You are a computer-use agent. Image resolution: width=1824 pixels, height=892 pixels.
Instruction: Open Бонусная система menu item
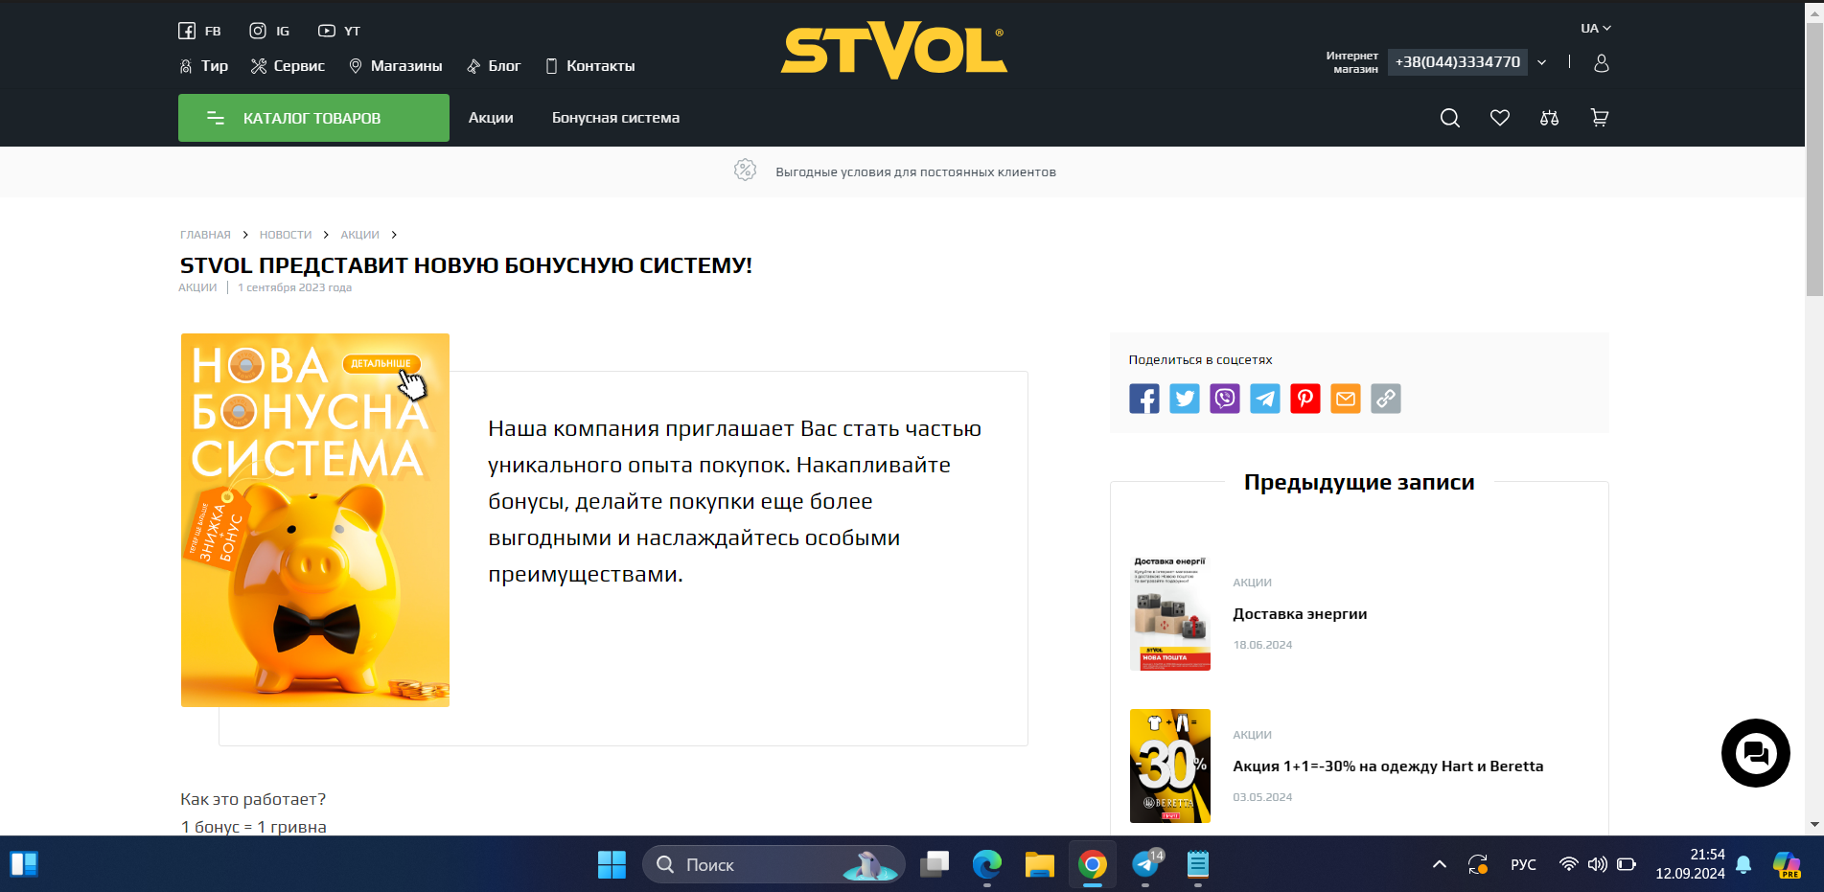point(615,118)
